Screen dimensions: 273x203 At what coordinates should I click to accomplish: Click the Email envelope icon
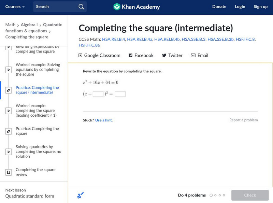pos(193,55)
